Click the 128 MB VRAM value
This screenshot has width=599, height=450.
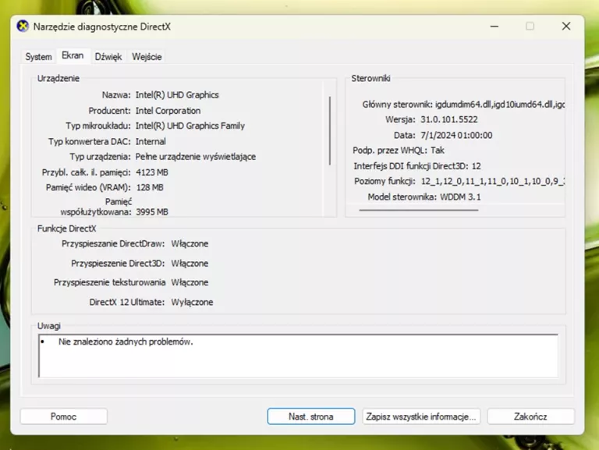tap(150, 187)
